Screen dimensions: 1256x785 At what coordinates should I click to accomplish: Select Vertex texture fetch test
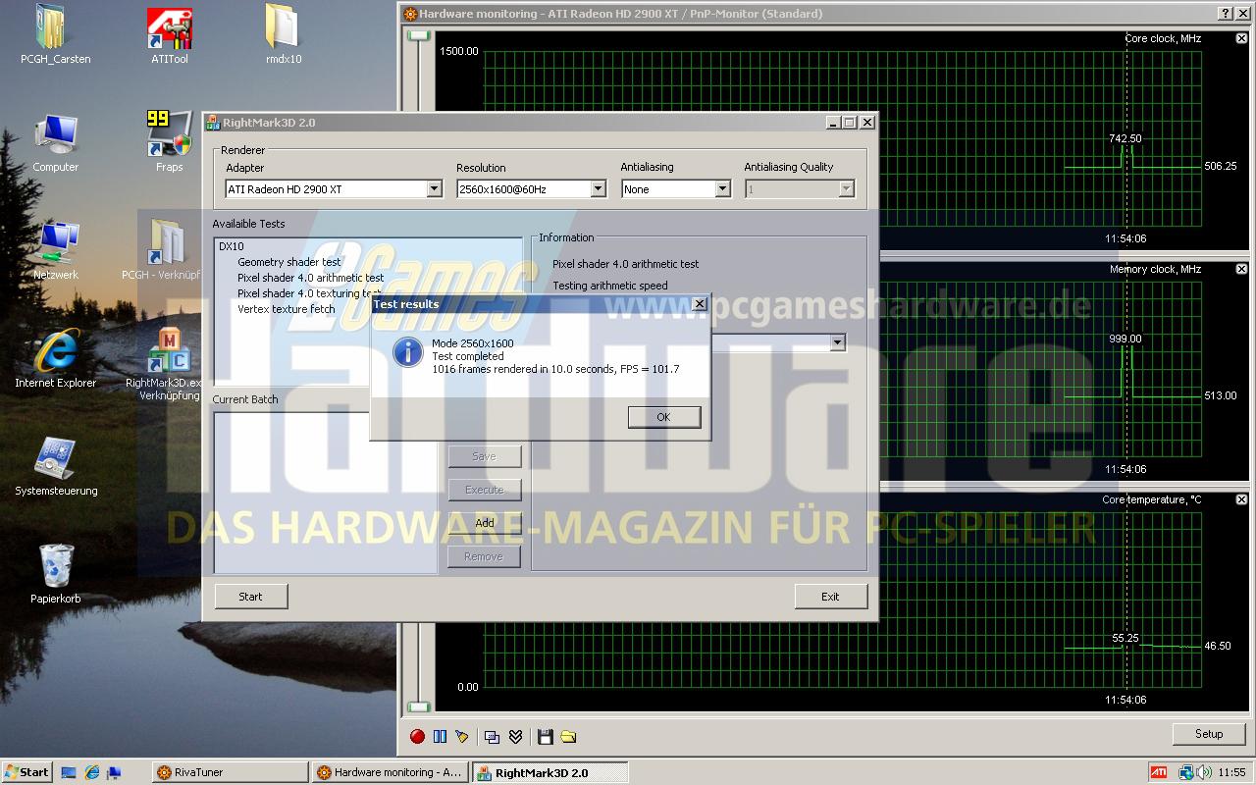[286, 309]
